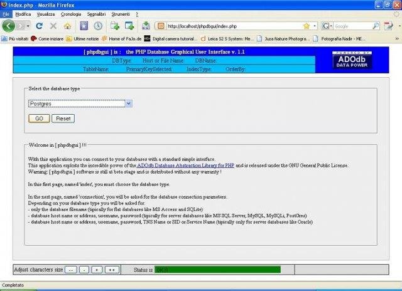Open the search engine selector dropdown

(x=327, y=26)
